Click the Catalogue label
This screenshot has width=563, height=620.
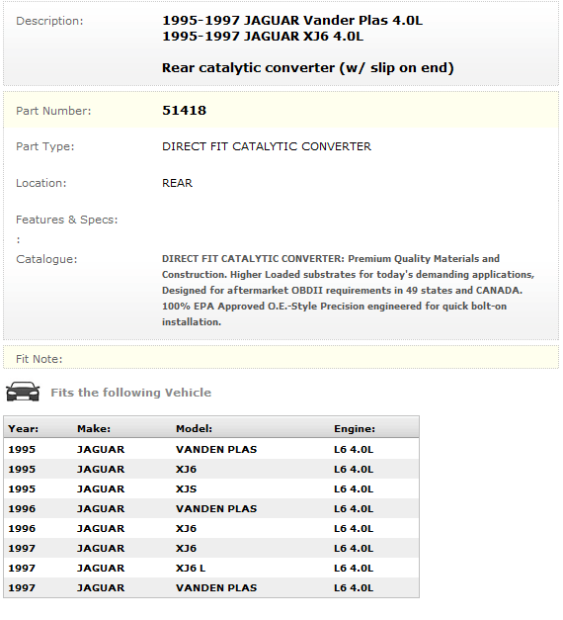pos(46,259)
